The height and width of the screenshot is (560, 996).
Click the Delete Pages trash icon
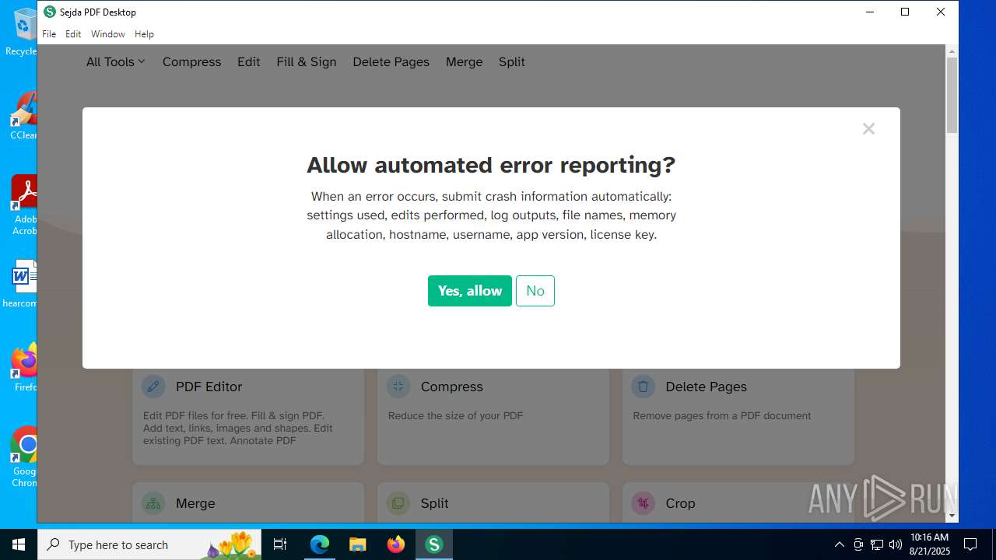[x=643, y=387]
